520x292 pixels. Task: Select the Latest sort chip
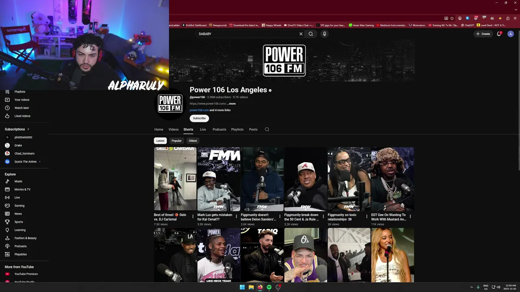tap(160, 141)
